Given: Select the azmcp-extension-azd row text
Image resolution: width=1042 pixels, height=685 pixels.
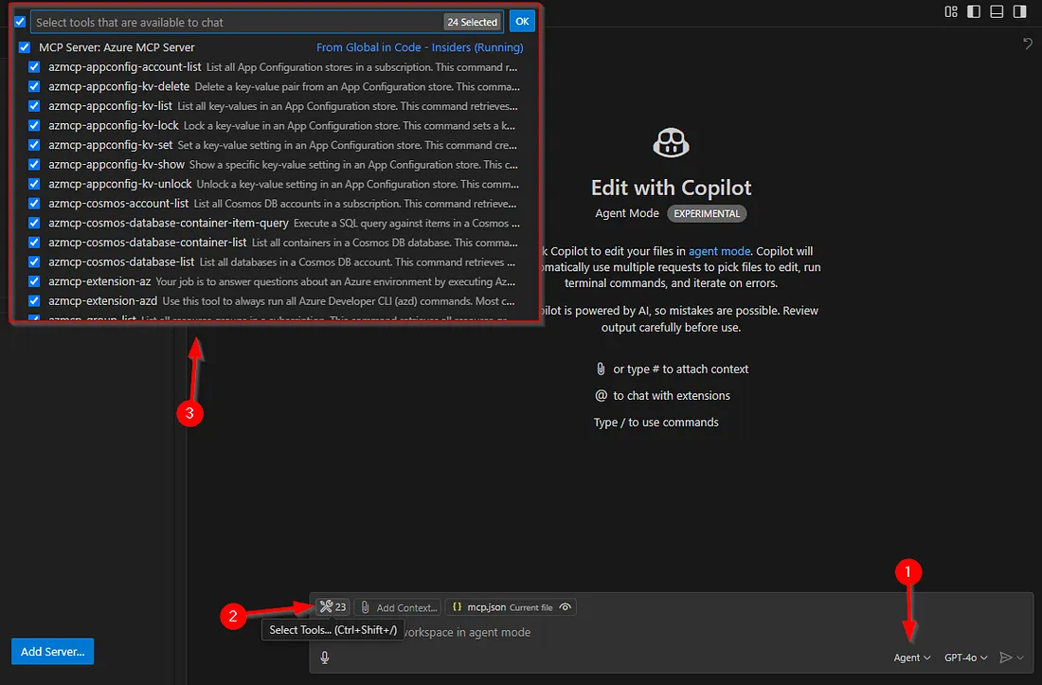Looking at the screenshot, I should pos(281,301).
